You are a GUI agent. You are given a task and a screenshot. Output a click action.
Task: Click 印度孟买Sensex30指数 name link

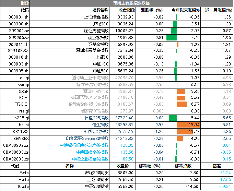87,139
